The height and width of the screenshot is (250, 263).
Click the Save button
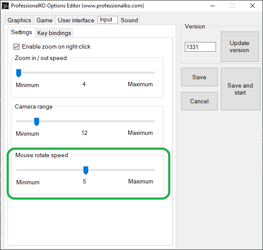[199, 77]
